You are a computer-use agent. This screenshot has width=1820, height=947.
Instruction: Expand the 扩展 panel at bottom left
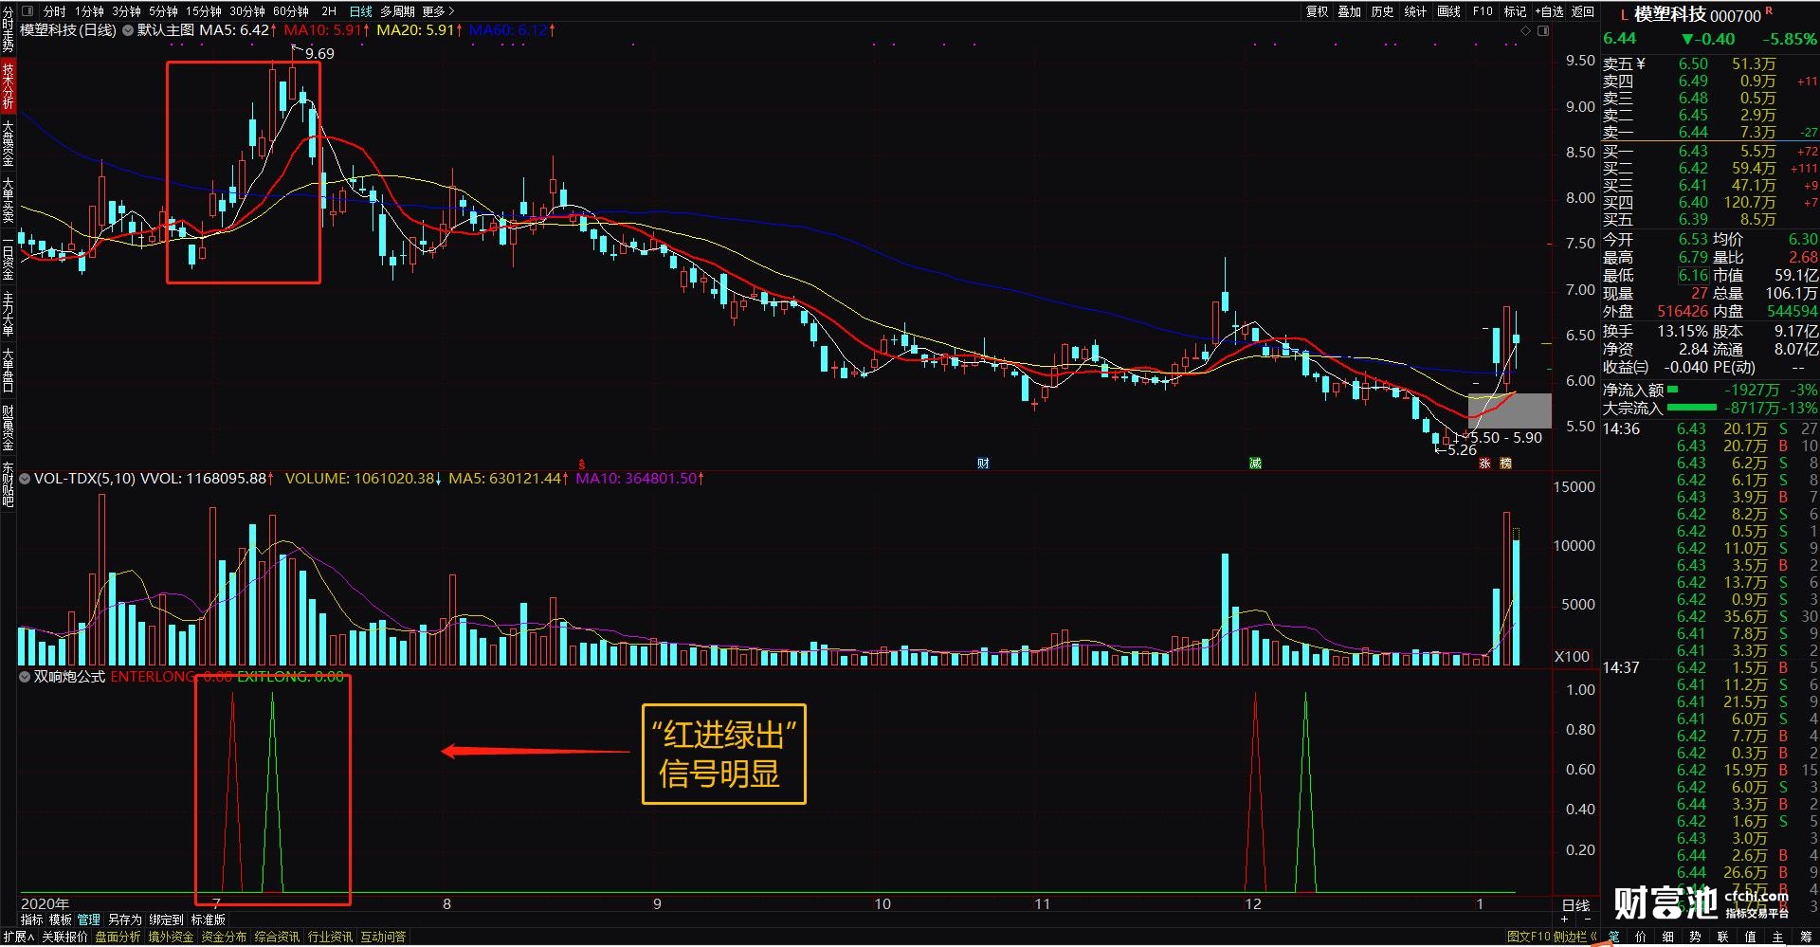coord(17,937)
